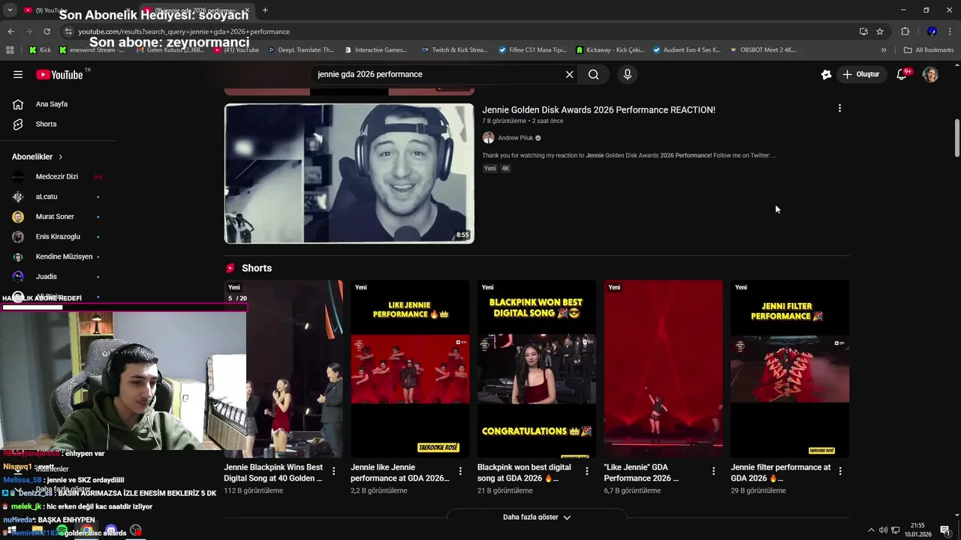The image size is (961, 540).
Task: Open options for 'Jennie Blackpink Wins Best' short
Action: (x=334, y=471)
